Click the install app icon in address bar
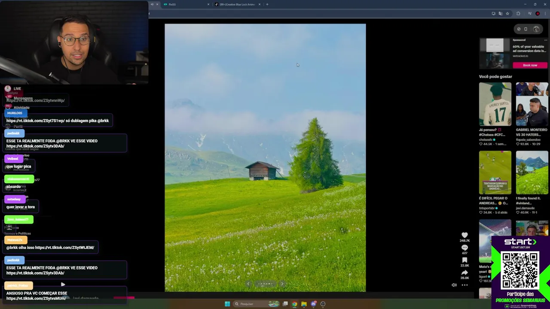Screen dimensions: 550x309 tap(494, 14)
